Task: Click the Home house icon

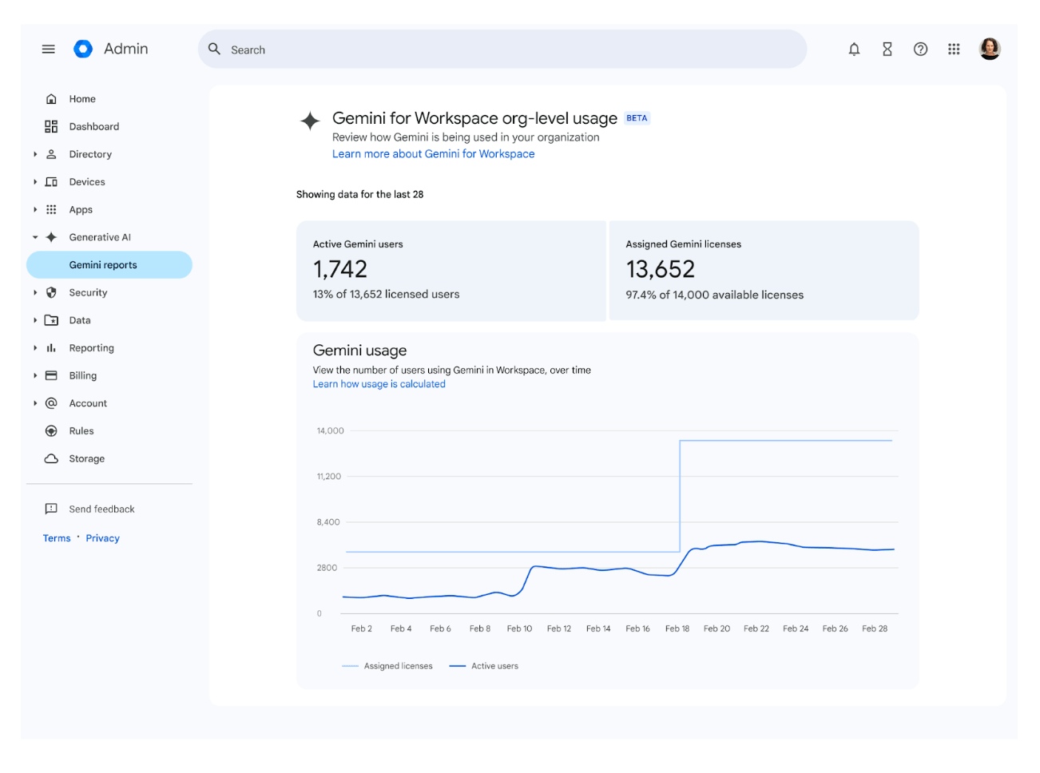Action: click(51, 99)
